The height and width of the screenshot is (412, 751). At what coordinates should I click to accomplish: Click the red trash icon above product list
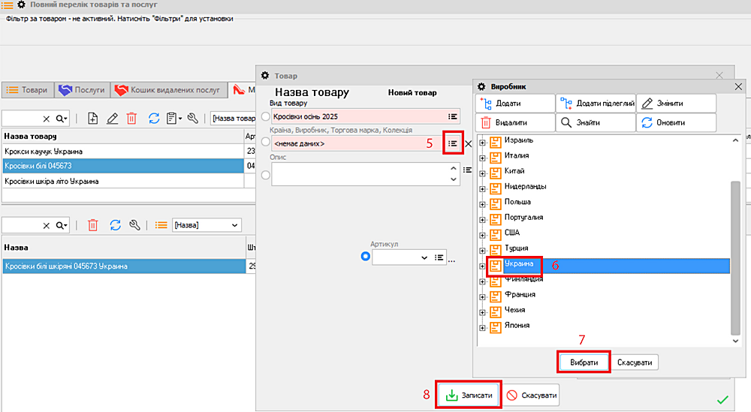click(x=131, y=118)
